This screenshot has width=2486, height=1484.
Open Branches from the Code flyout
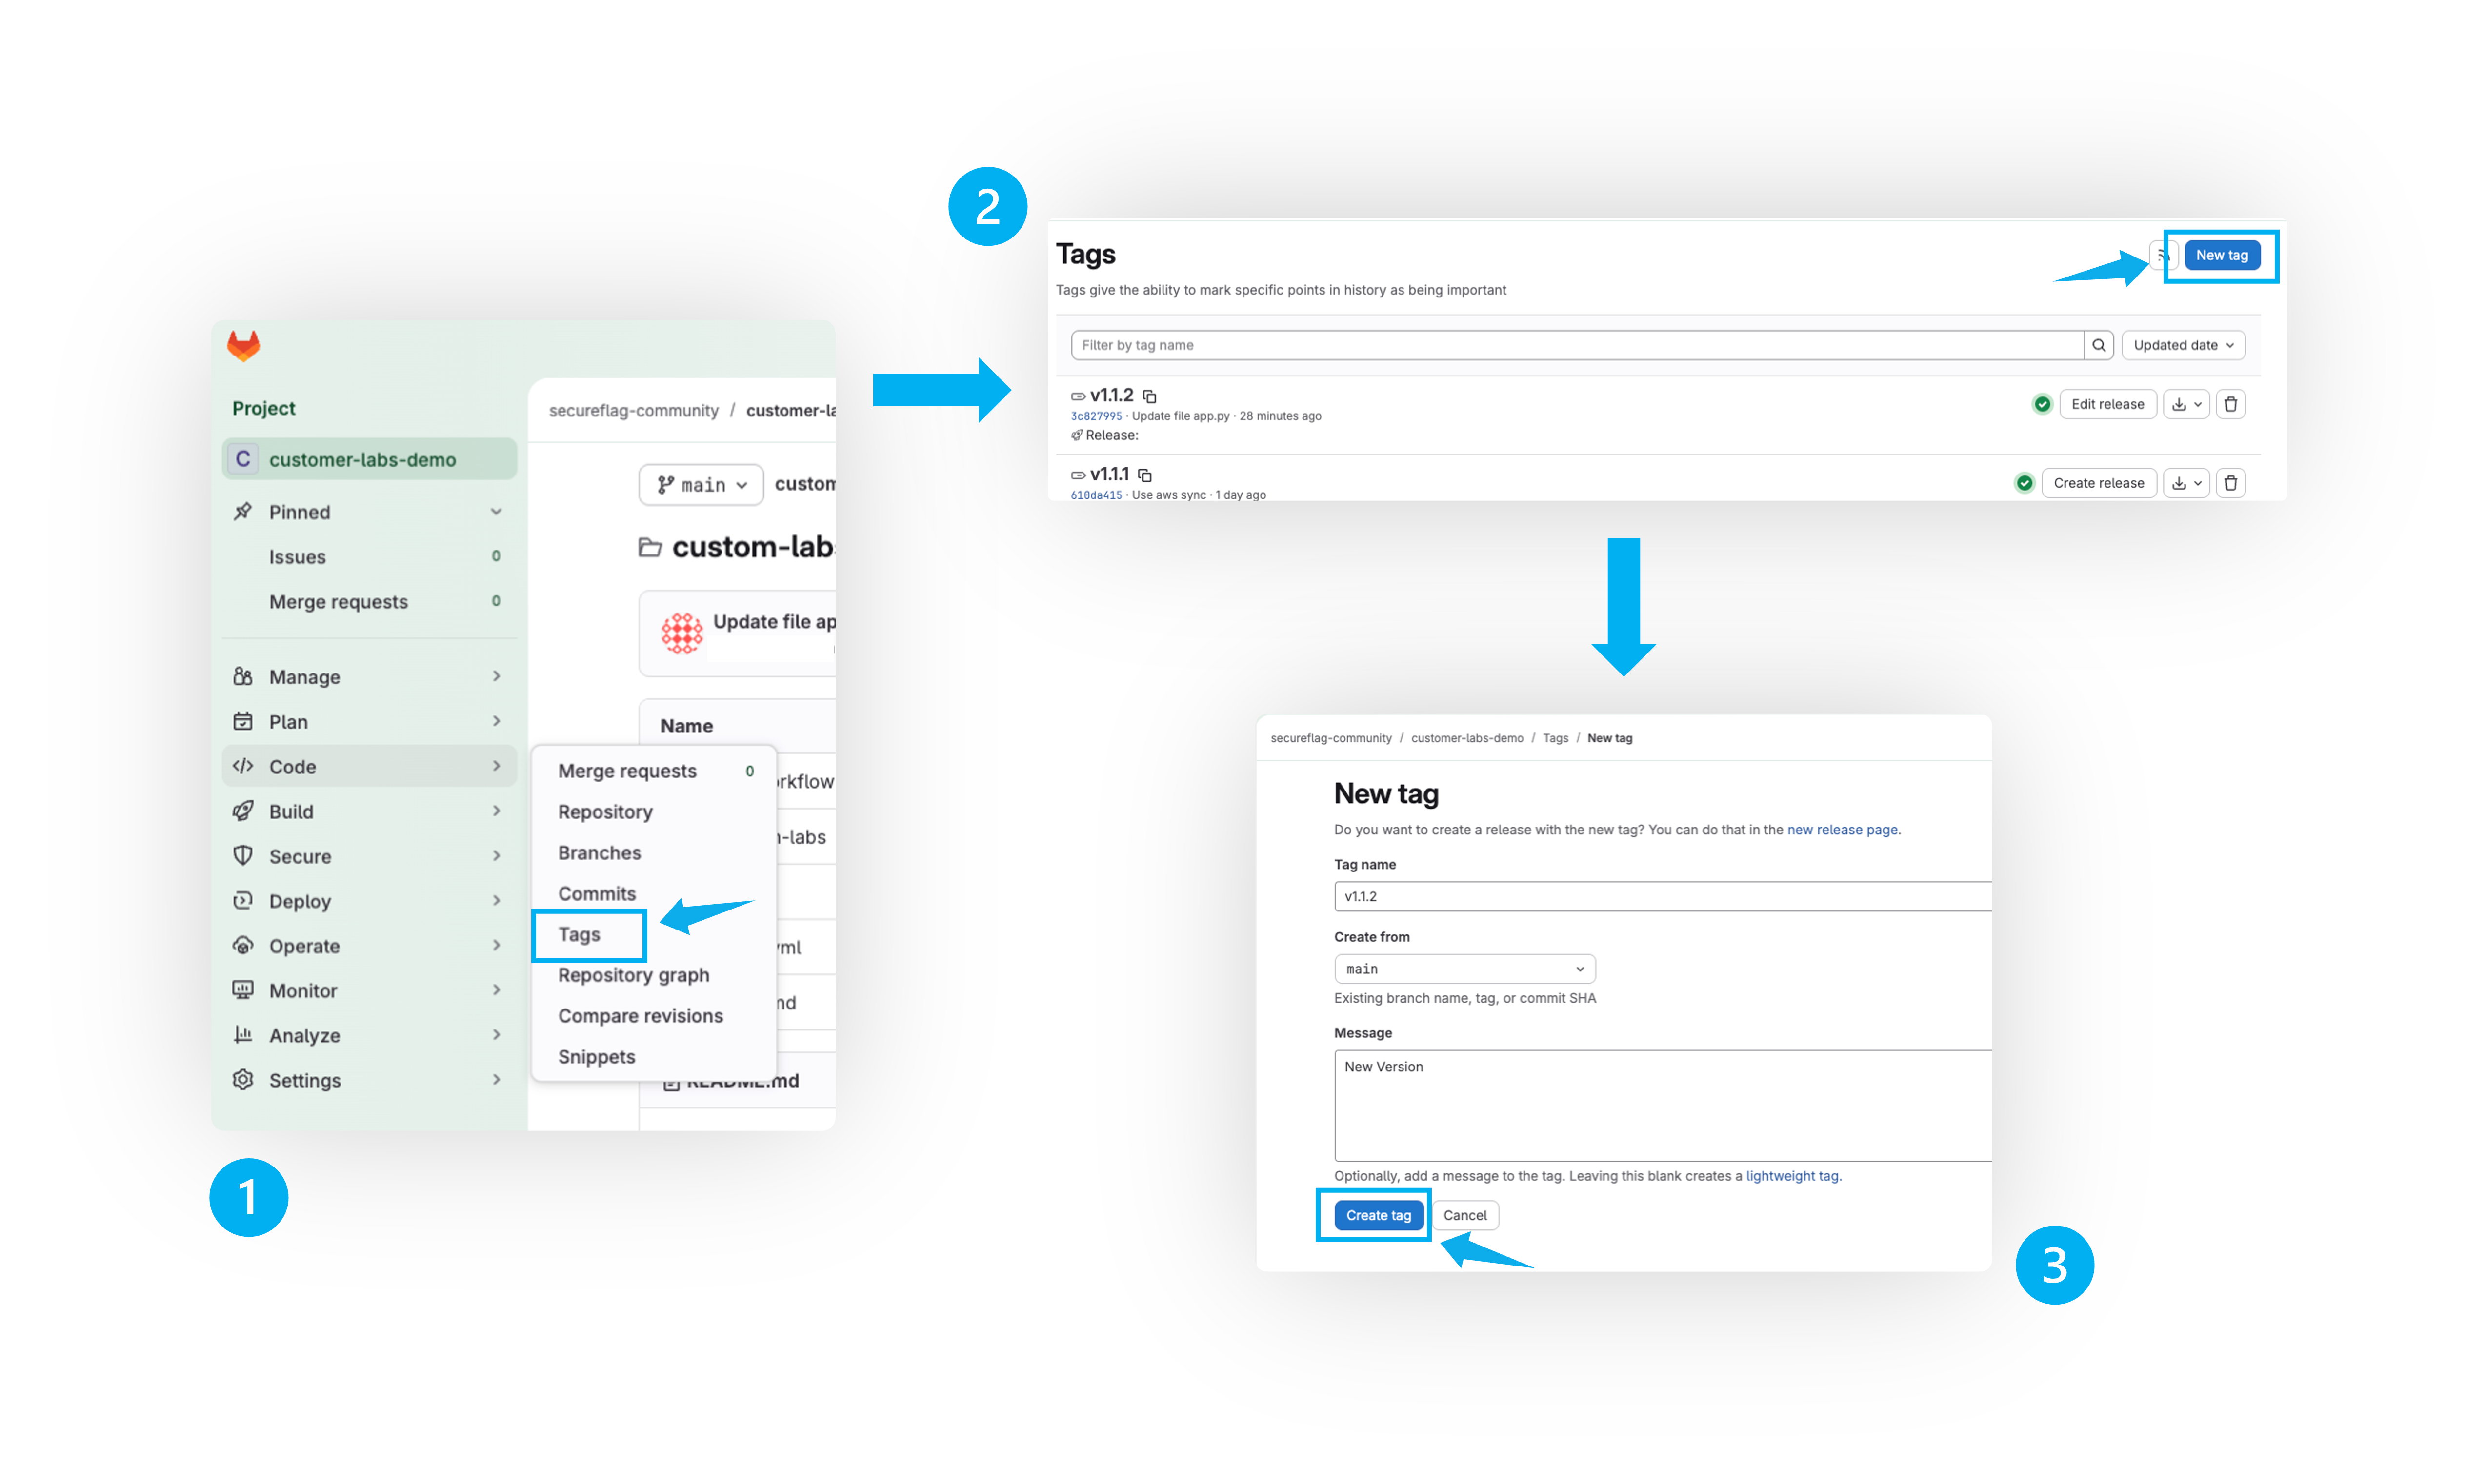(x=600, y=853)
